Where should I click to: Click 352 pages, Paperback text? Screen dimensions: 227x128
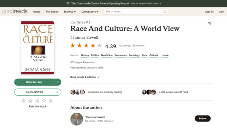[83, 63]
